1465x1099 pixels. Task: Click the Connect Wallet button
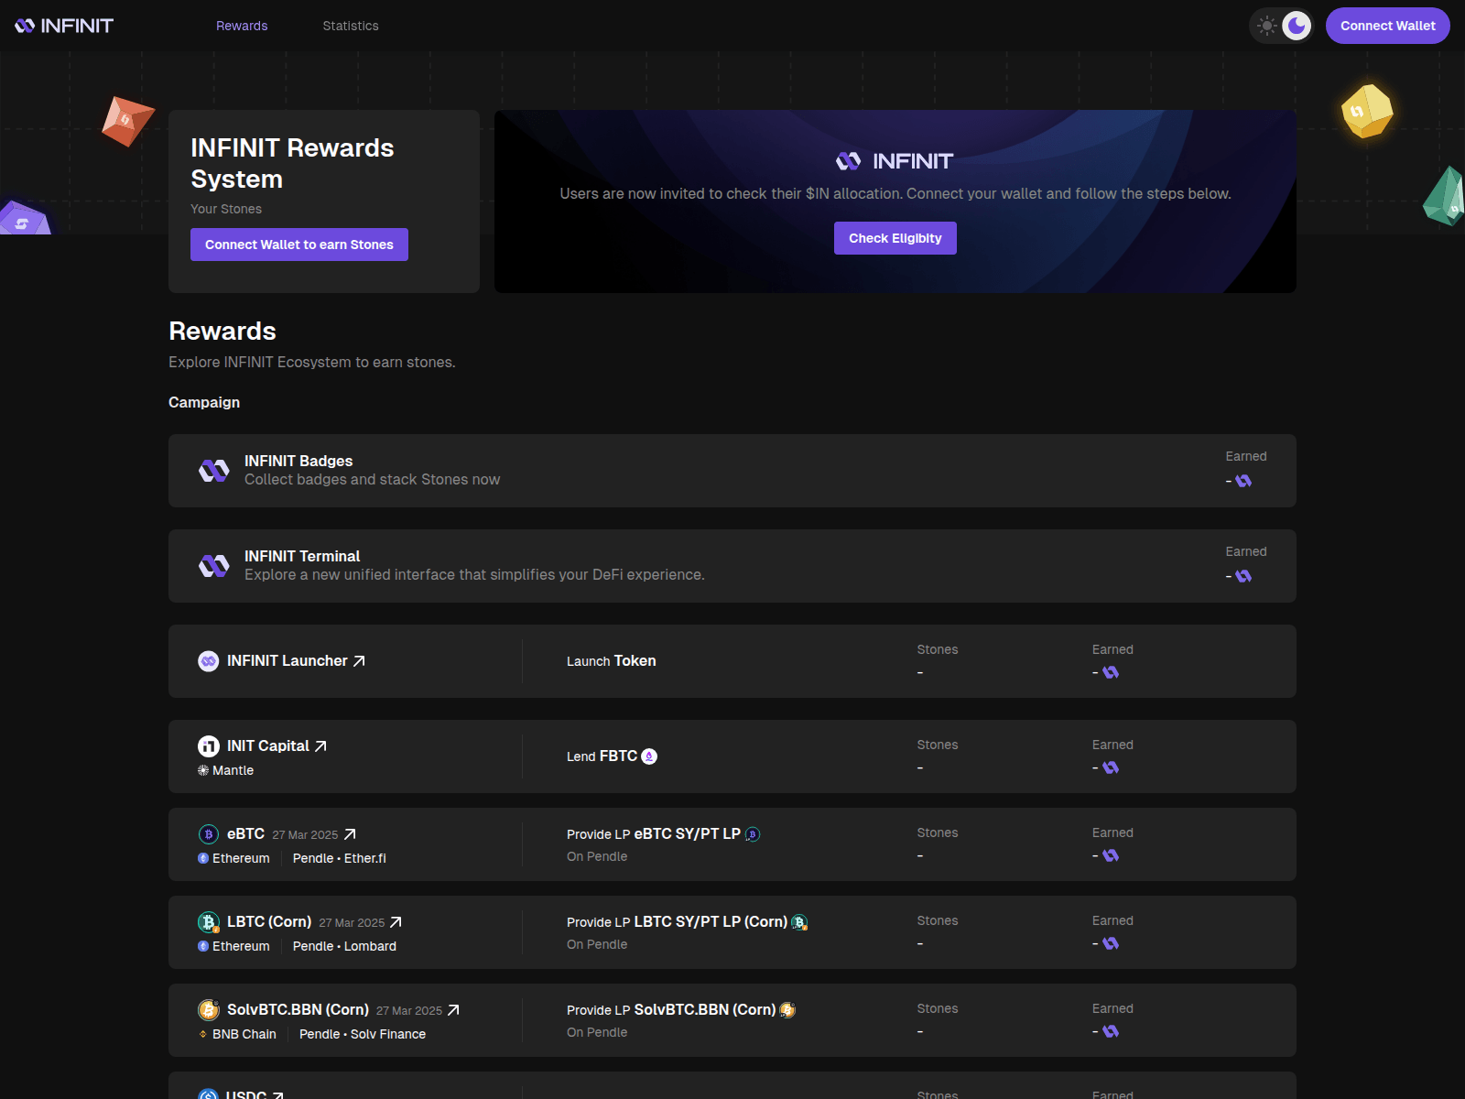1387,26
